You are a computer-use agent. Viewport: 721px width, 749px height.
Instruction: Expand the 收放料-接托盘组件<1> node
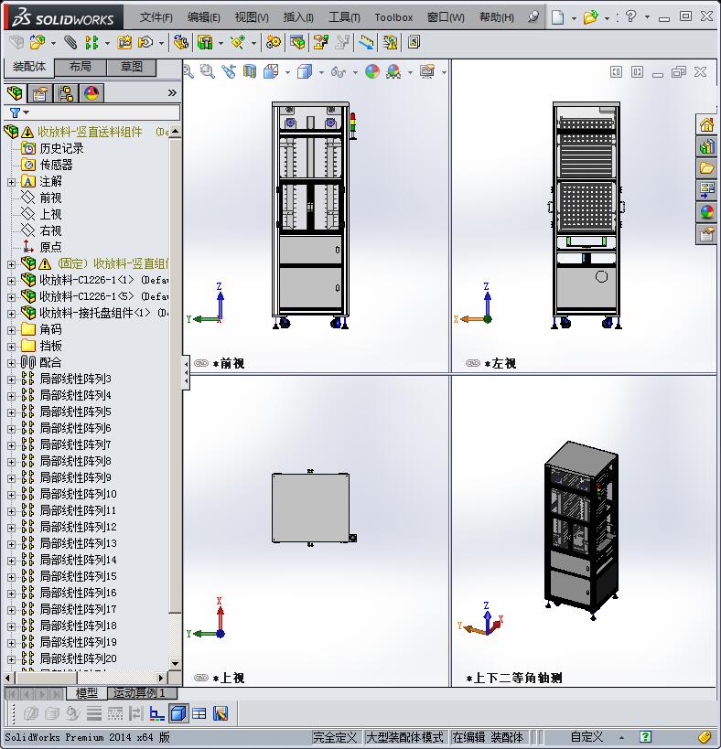click(12, 314)
